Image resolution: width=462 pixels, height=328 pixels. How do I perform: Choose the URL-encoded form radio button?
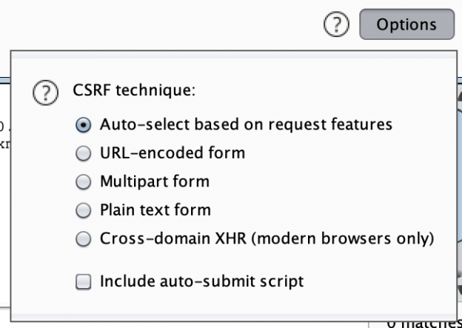[x=84, y=153]
